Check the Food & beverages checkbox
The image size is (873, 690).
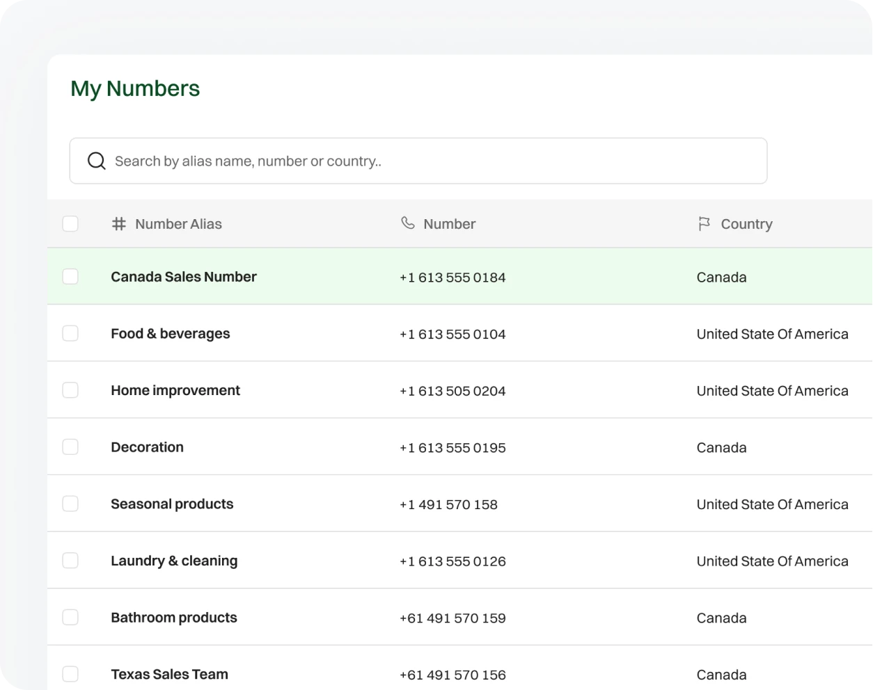click(x=70, y=333)
